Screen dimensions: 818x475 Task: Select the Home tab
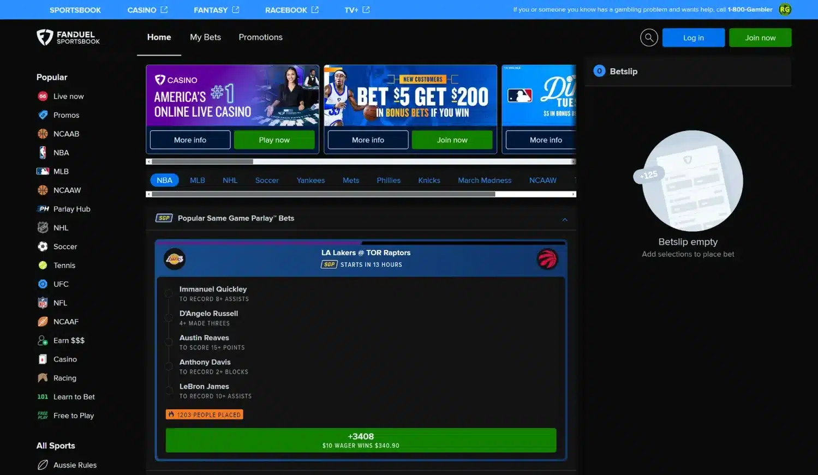(x=159, y=37)
